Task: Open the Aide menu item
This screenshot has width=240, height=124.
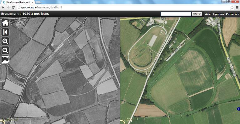Action: pyautogui.click(x=208, y=14)
